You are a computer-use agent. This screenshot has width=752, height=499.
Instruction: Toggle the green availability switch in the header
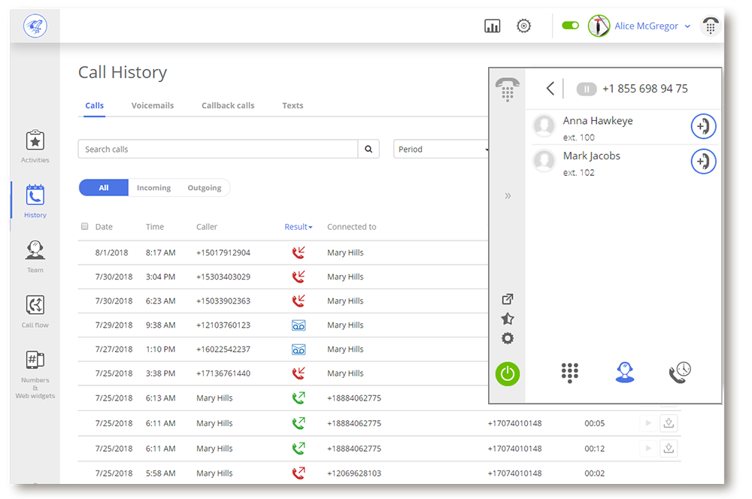570,25
